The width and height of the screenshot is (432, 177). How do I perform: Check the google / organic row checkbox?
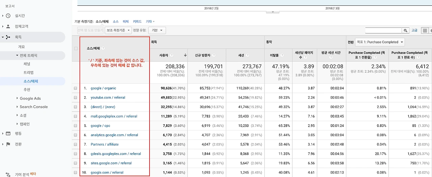[x=76, y=88]
